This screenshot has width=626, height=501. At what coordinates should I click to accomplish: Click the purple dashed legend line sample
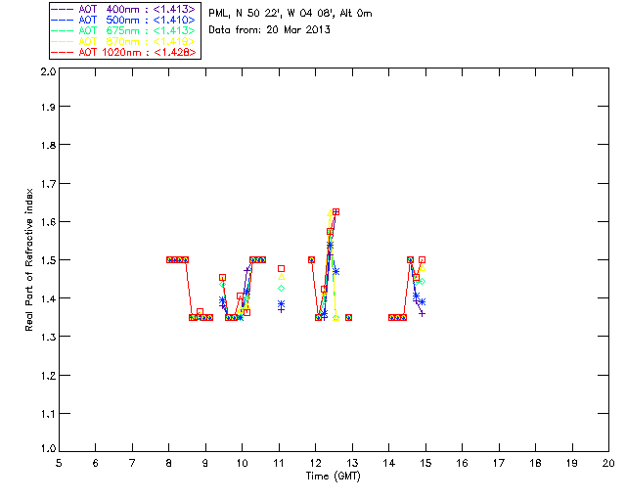(63, 9)
